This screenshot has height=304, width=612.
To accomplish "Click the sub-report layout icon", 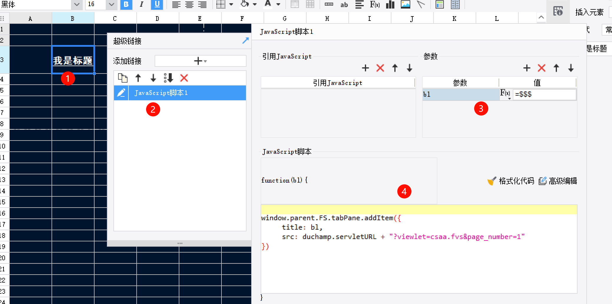I will coord(439,4).
